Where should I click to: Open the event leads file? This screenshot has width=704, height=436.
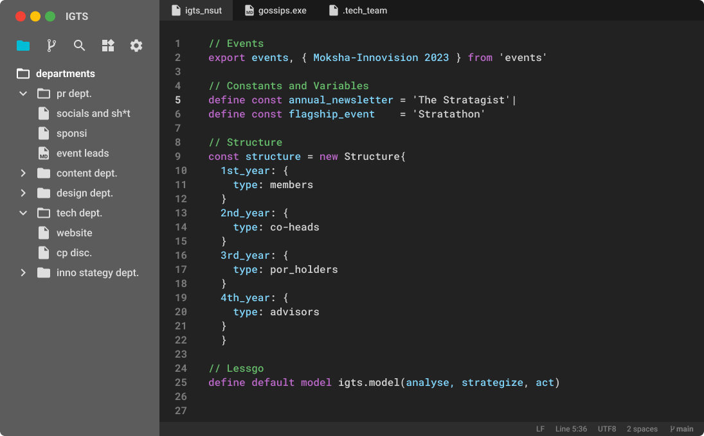[x=82, y=153]
